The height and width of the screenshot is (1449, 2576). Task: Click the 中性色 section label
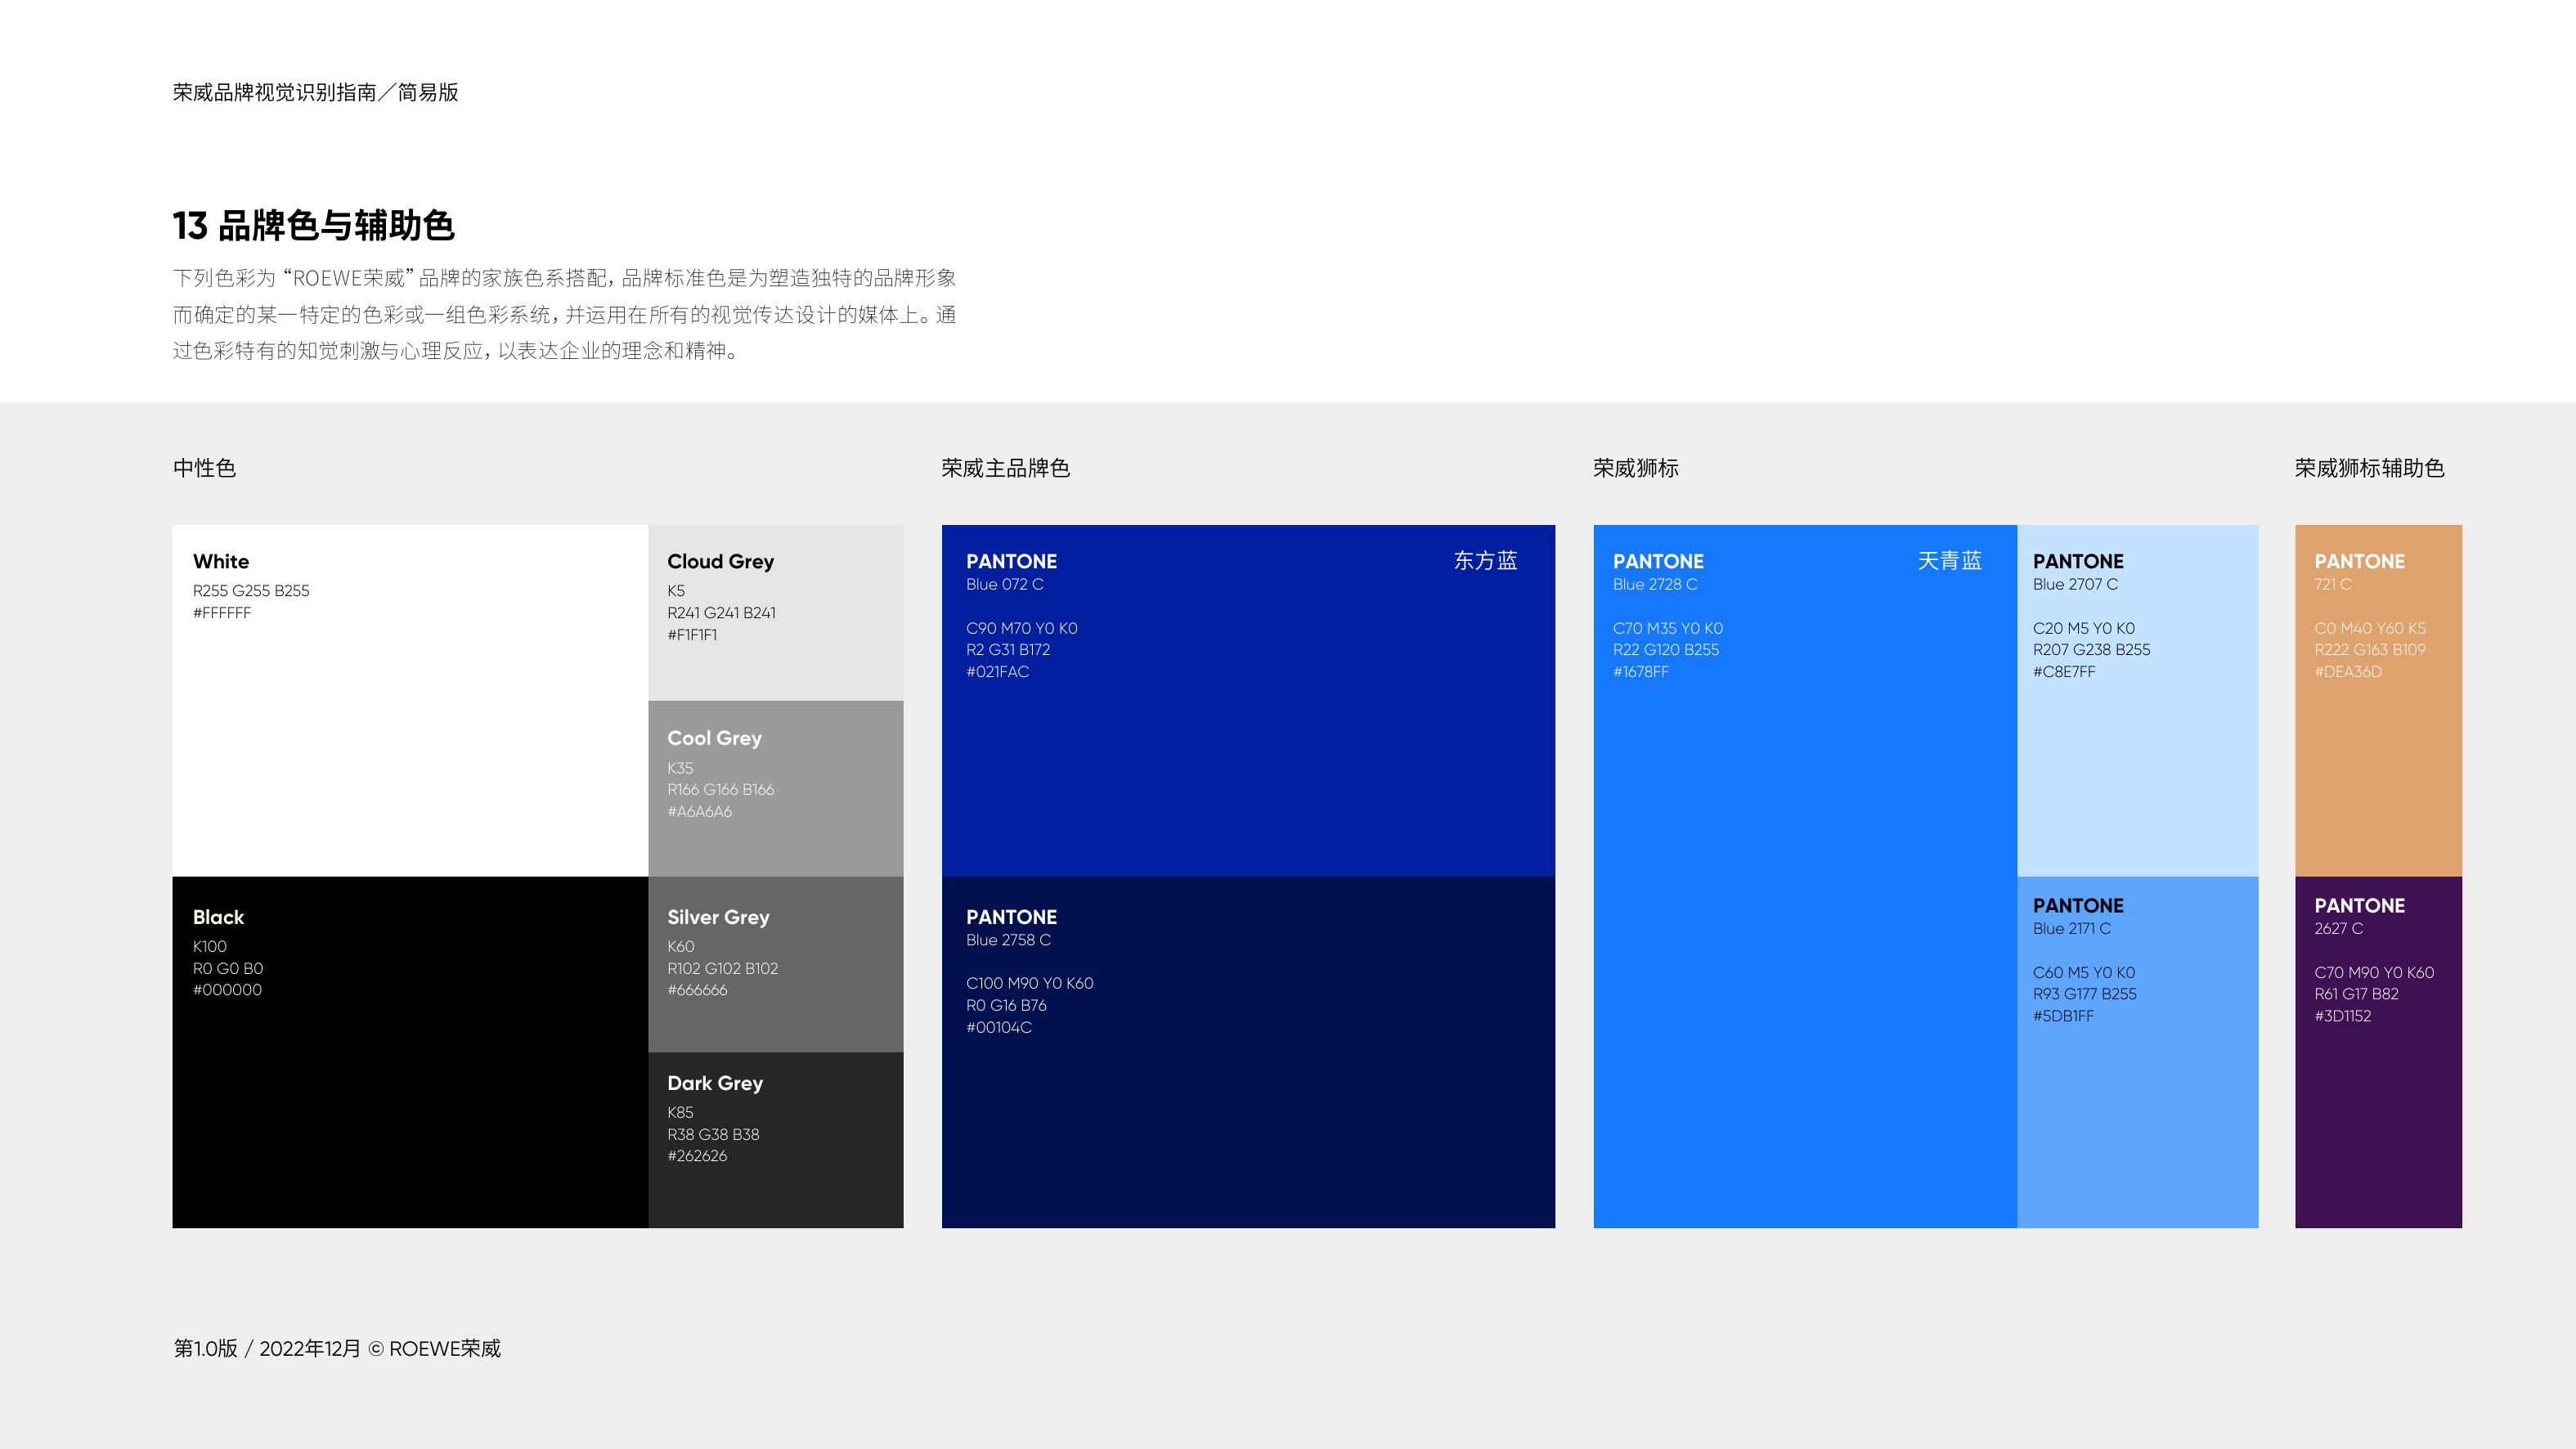pos(204,468)
